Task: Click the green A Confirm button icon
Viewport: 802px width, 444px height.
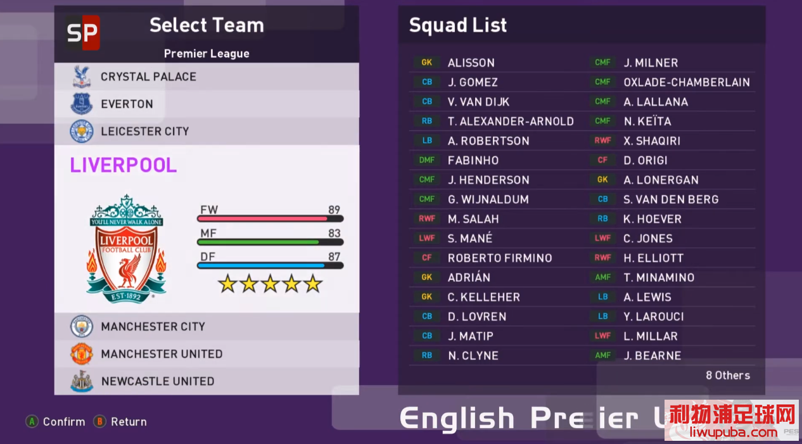Action: (32, 422)
